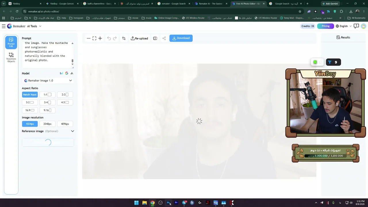Open OBS Studio from the taskbar

[x=160, y=203]
